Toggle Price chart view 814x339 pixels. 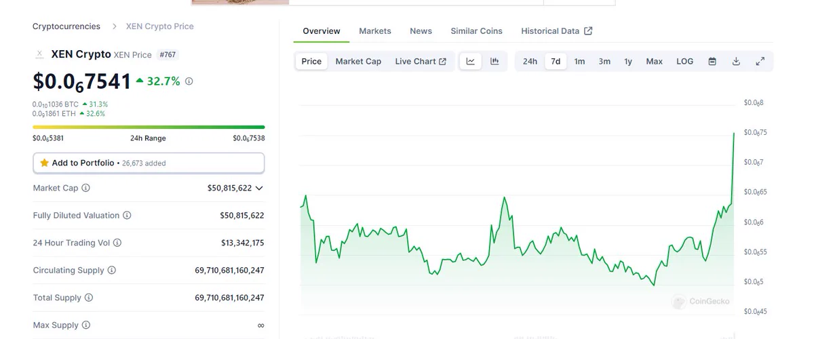tap(311, 61)
